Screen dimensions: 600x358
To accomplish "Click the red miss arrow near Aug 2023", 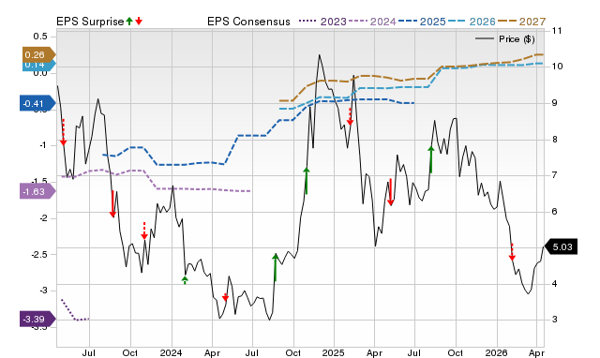I will pos(112,204).
